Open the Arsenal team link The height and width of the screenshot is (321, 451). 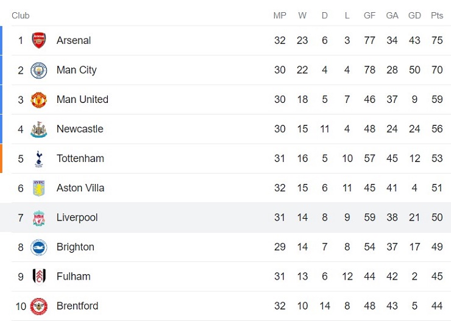pyautogui.click(x=74, y=40)
